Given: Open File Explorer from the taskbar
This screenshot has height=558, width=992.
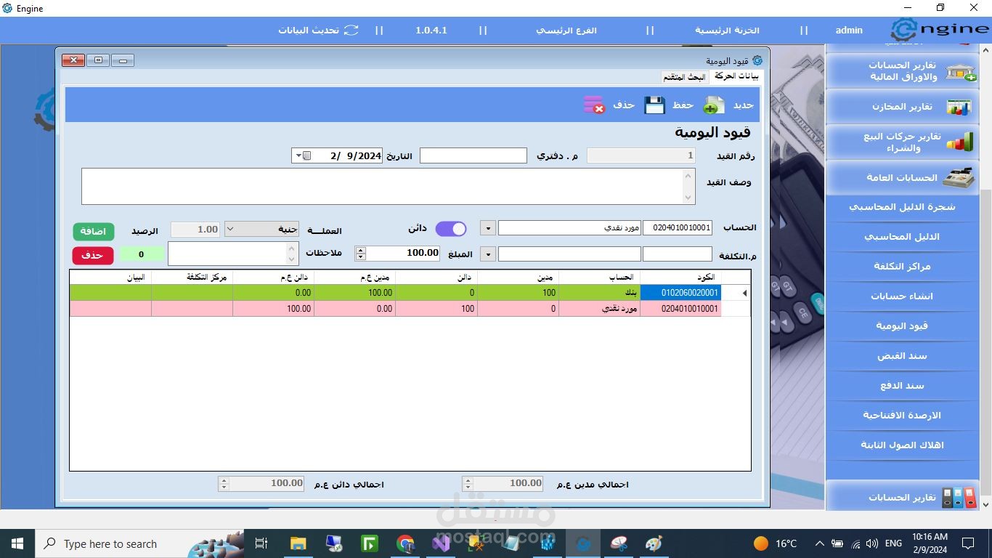Looking at the screenshot, I should point(298,543).
